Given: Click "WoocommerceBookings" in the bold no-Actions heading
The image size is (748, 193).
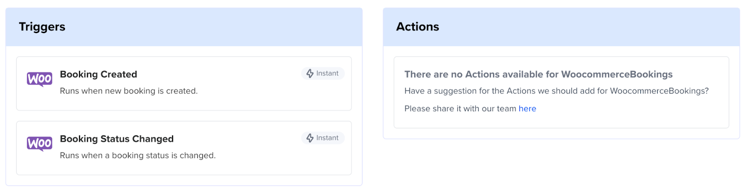Looking at the screenshot, I should tap(617, 74).
